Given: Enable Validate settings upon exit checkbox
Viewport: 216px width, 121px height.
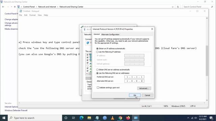Looking at the screenshot, I should click(x=98, y=87).
